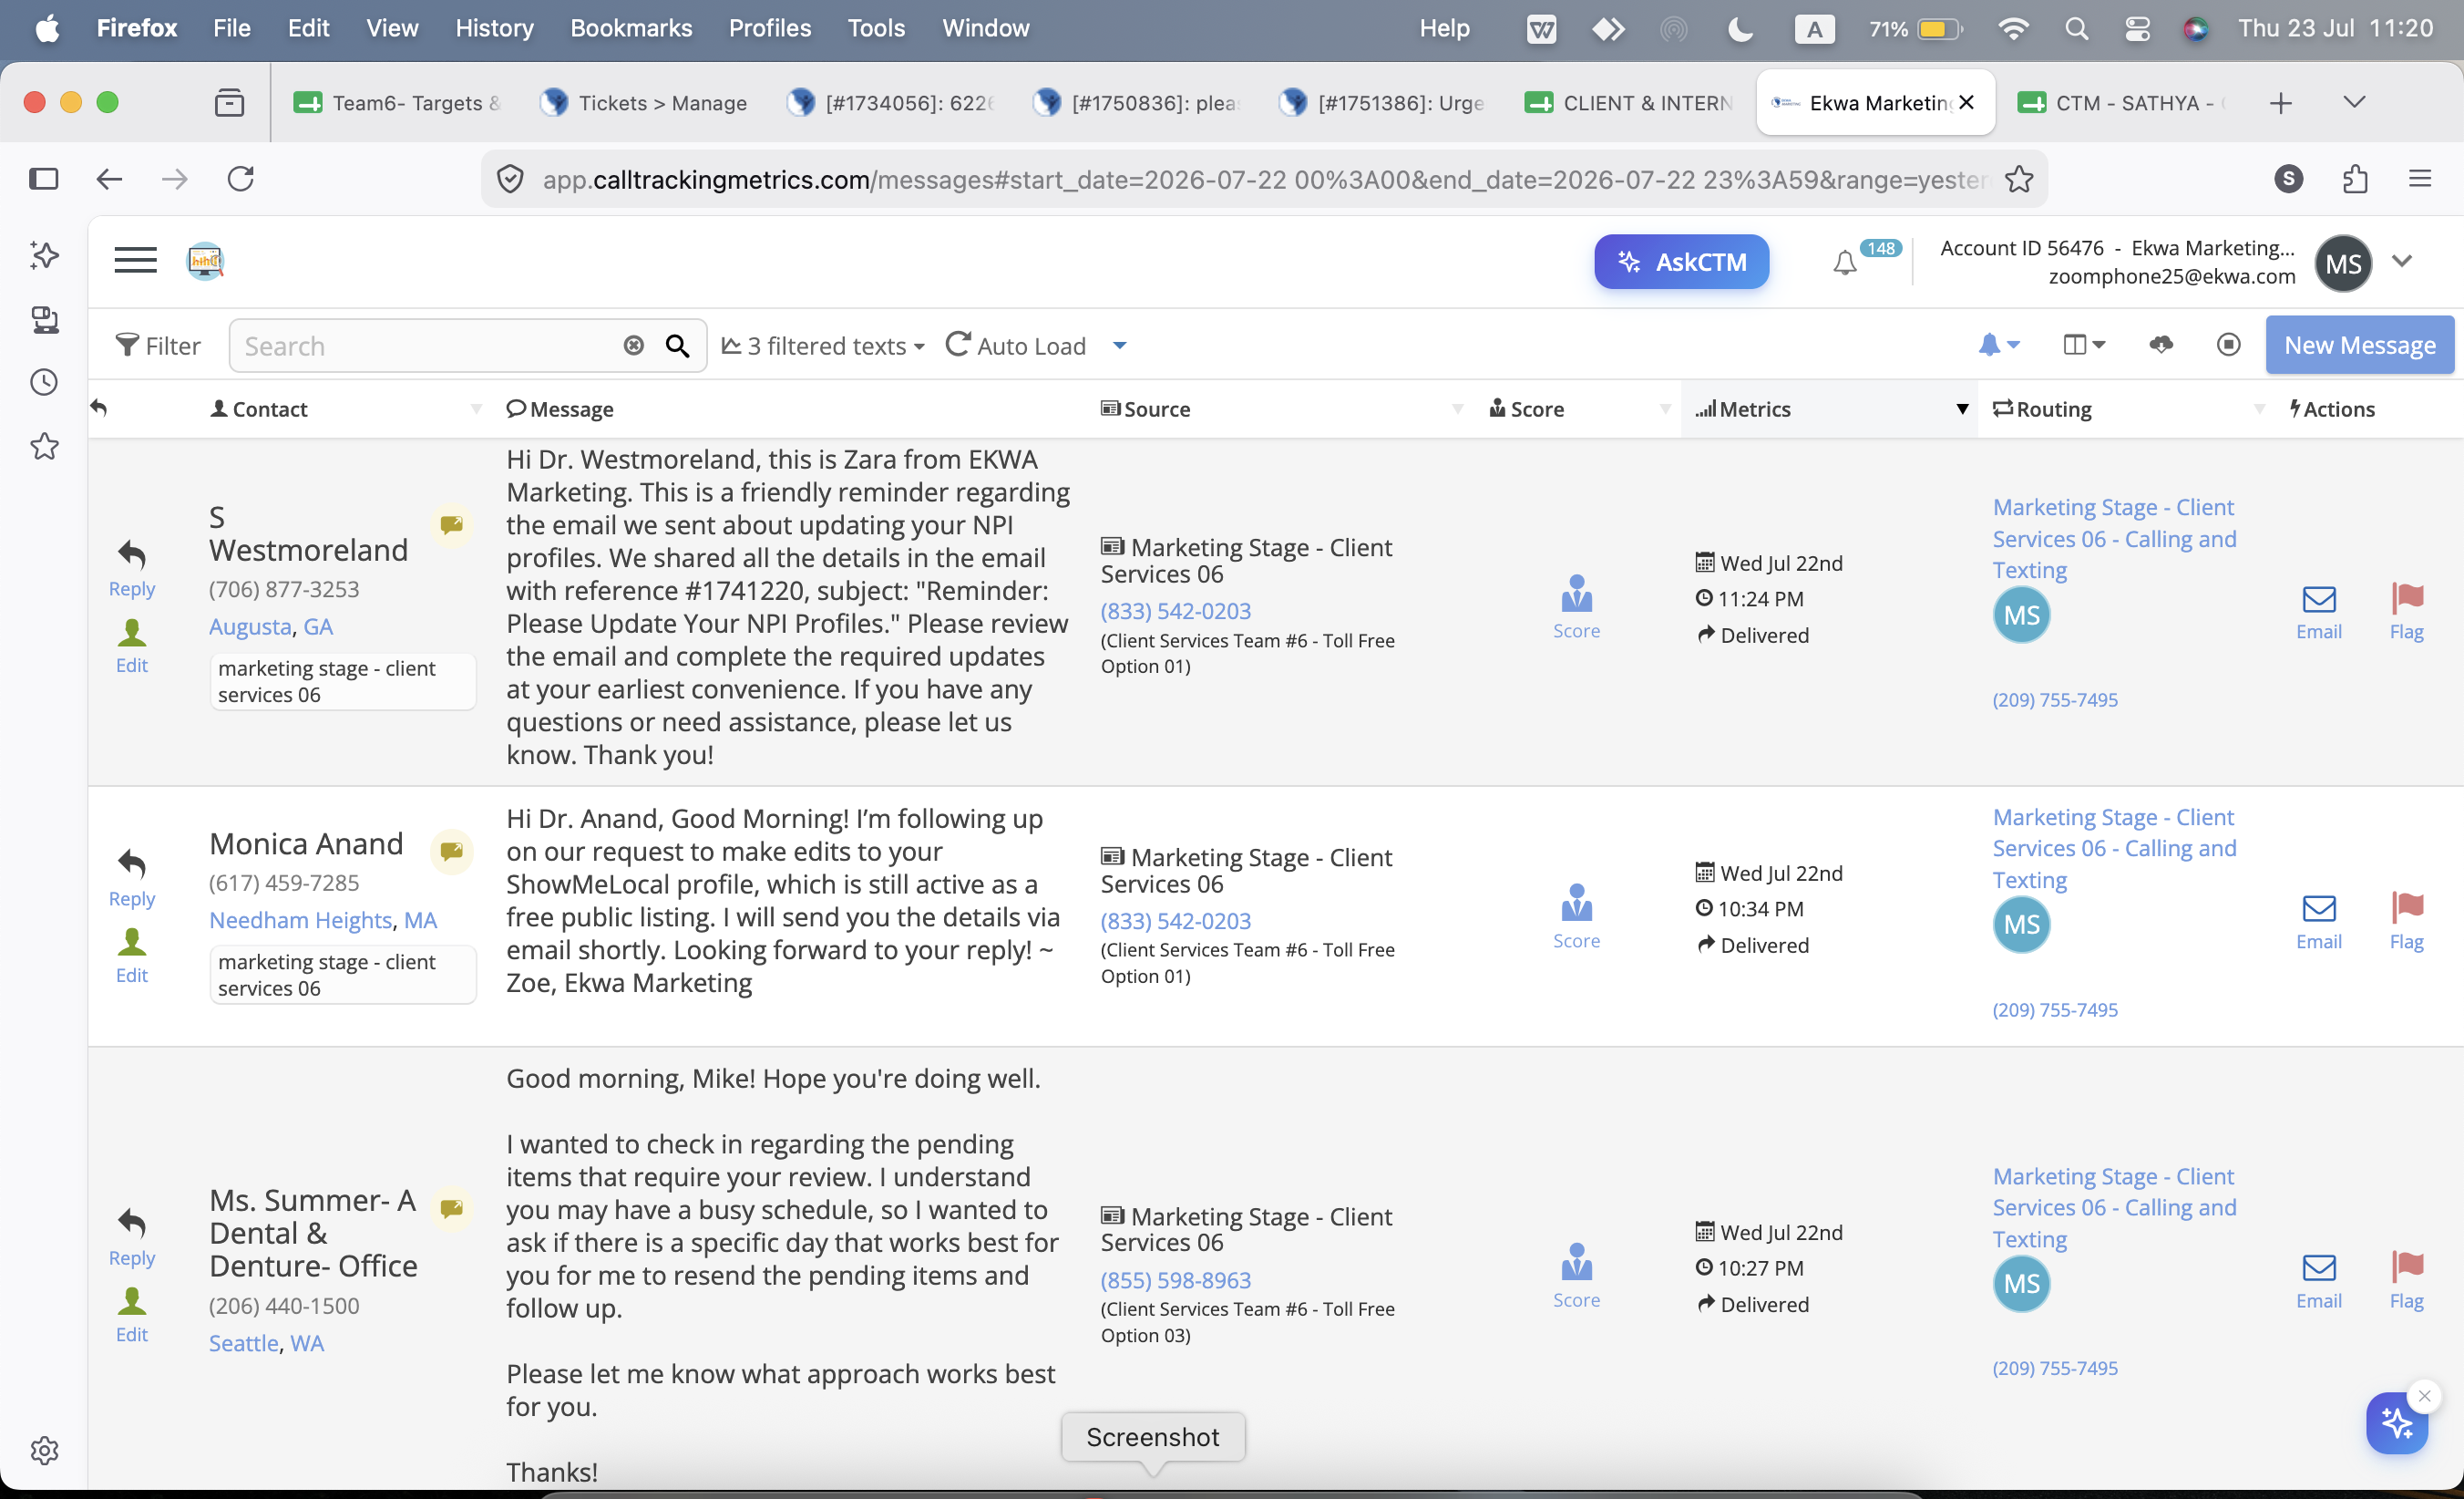Open the Score column dropdown arrow

click(1665, 409)
